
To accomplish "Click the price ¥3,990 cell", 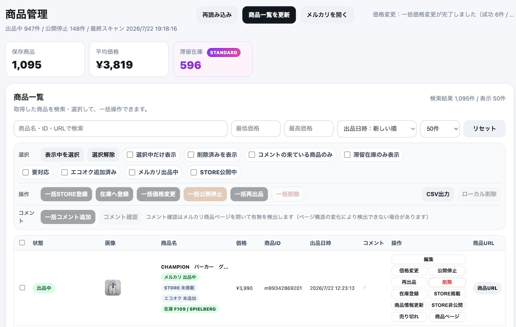I will point(244,288).
